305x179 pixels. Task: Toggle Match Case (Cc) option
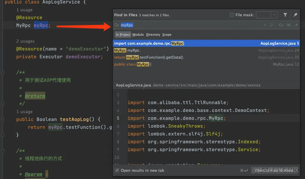point(281,25)
